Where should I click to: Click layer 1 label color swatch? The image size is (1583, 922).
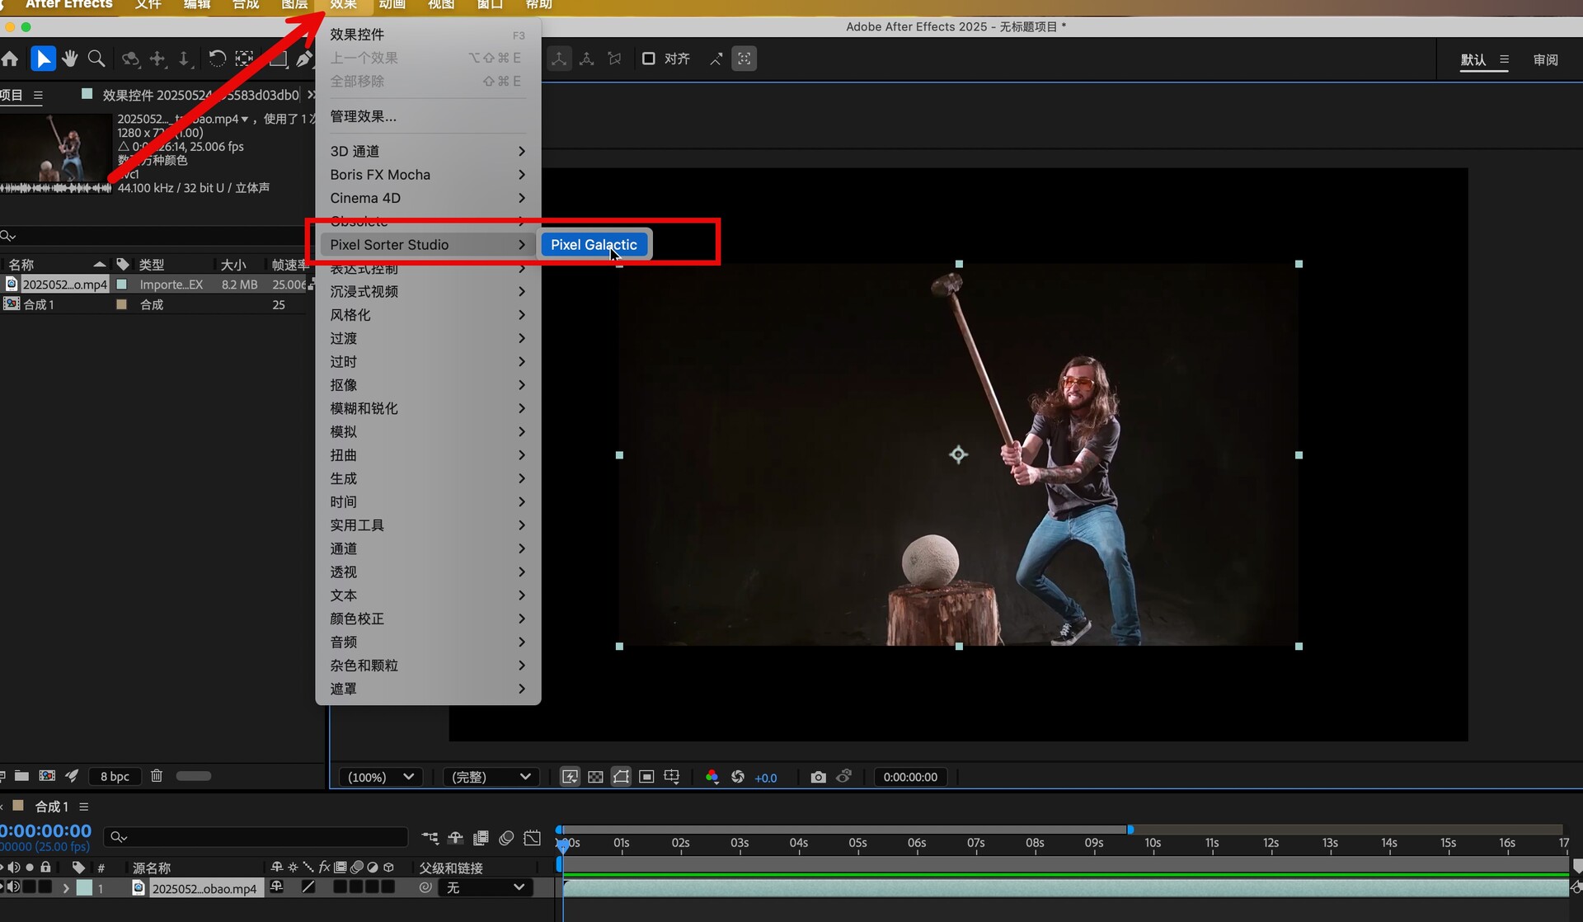click(x=84, y=888)
